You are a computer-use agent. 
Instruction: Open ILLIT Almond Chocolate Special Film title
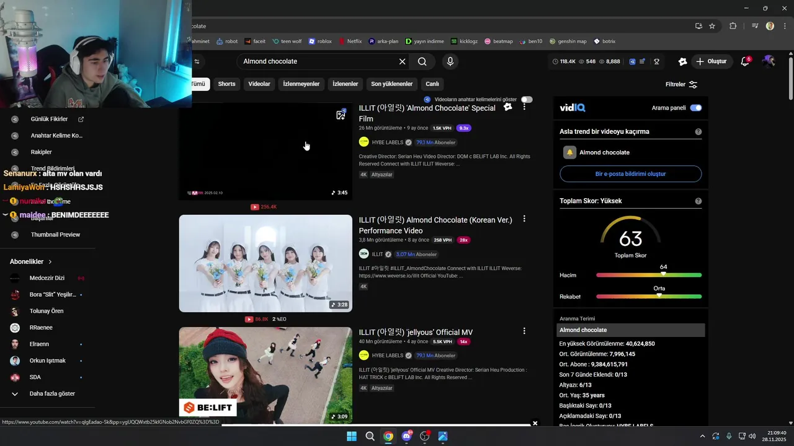427,113
